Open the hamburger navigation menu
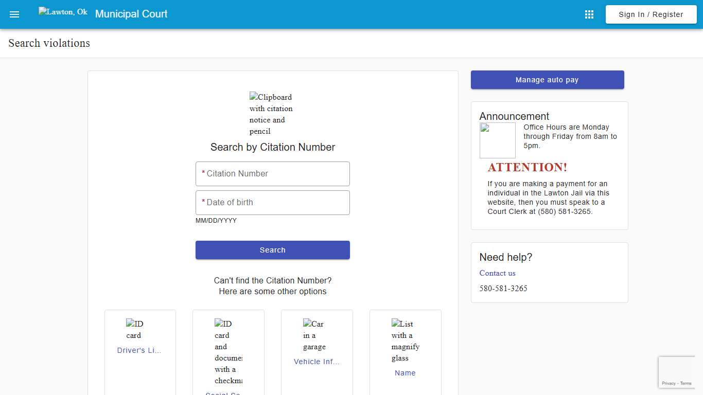The image size is (703, 395). click(x=14, y=14)
